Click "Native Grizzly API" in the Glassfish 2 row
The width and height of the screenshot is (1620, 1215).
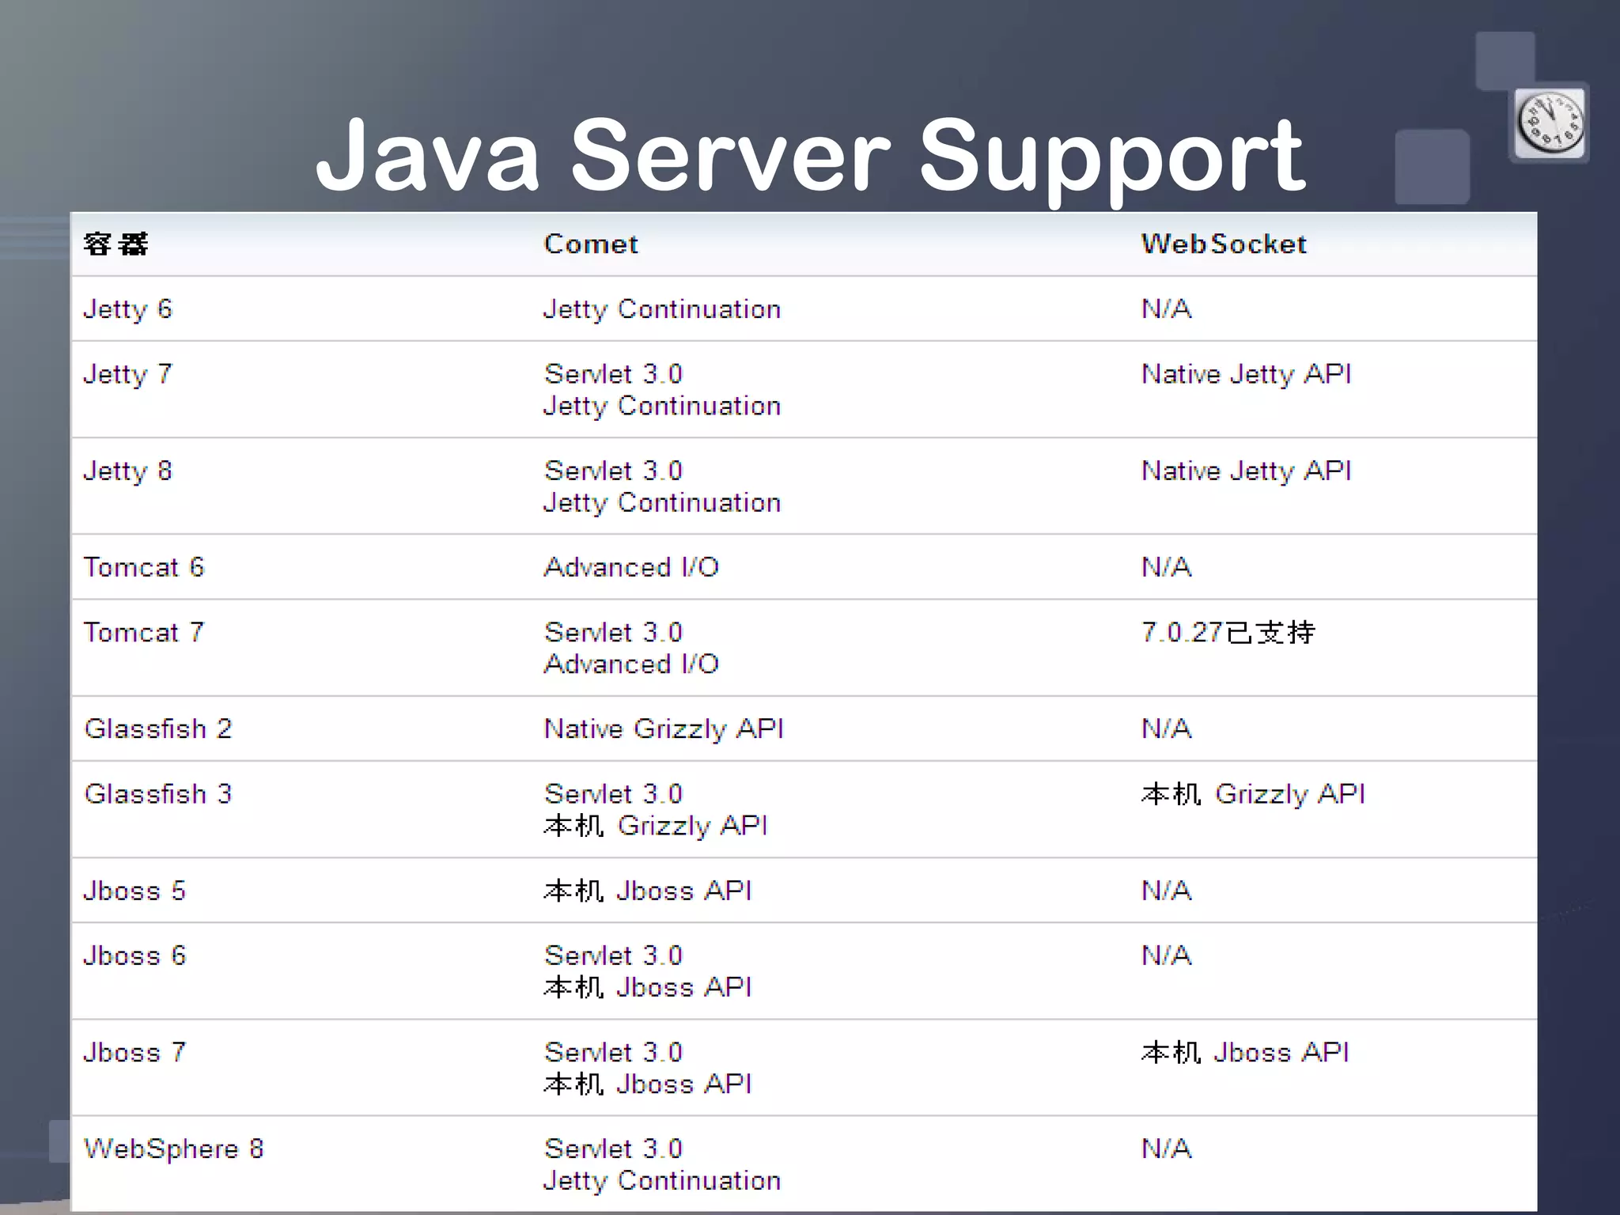664,729
